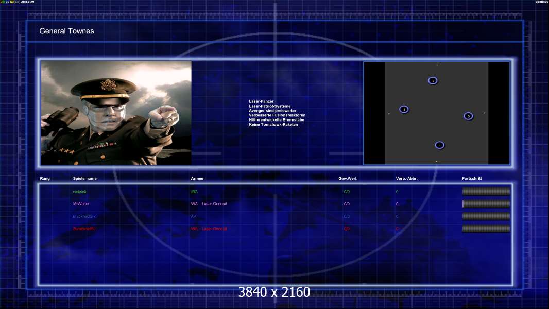The height and width of the screenshot is (309, 549).
Task: Choose start position 4 marker on minimap
Action: tap(404, 110)
